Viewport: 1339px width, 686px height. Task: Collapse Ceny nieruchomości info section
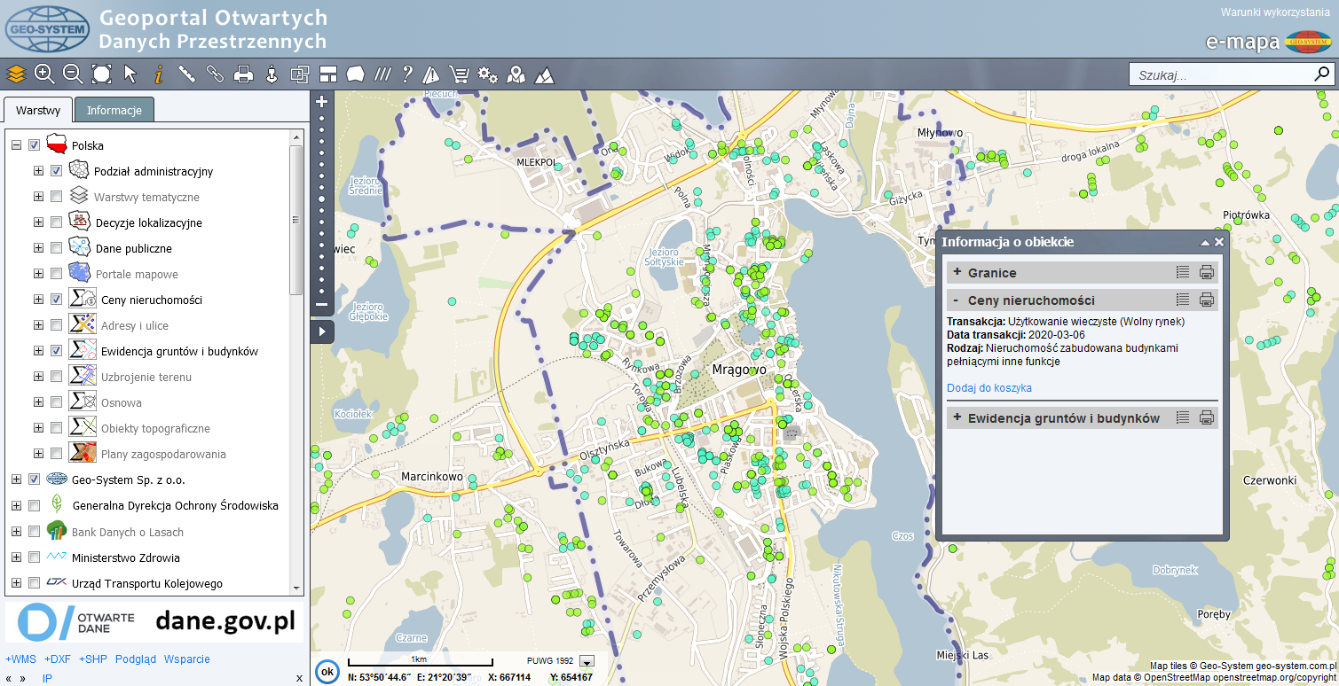[x=957, y=300]
